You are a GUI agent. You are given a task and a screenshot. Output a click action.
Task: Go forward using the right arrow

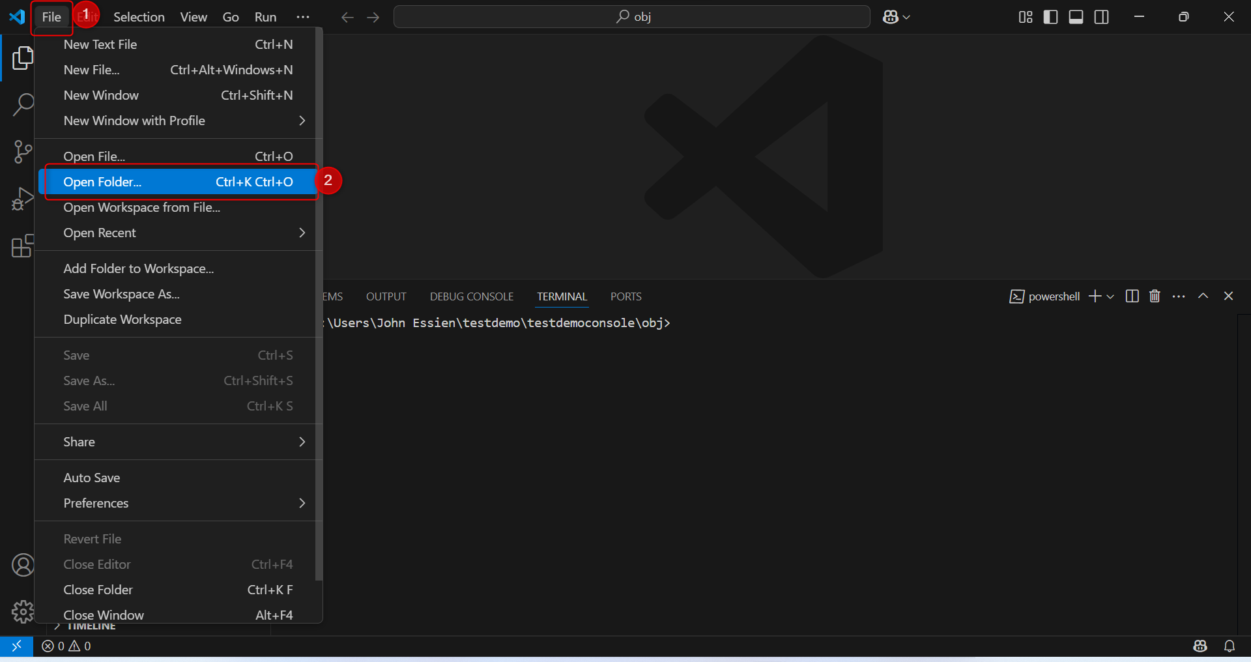373,17
